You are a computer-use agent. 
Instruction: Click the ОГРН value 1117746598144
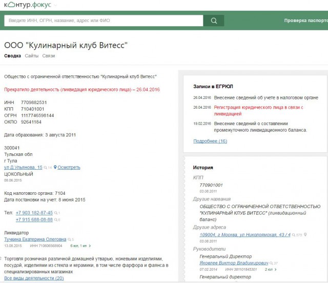pyautogui.click(x=37, y=115)
